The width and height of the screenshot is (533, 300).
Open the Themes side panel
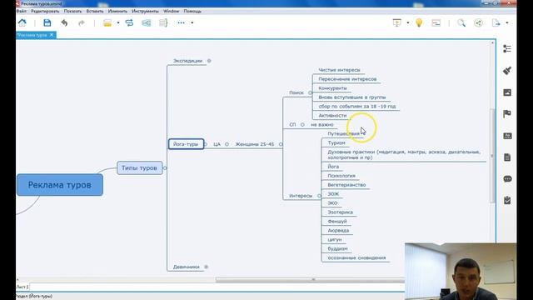(x=507, y=136)
